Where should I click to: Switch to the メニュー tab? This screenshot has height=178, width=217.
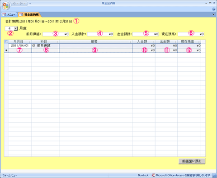9,14
